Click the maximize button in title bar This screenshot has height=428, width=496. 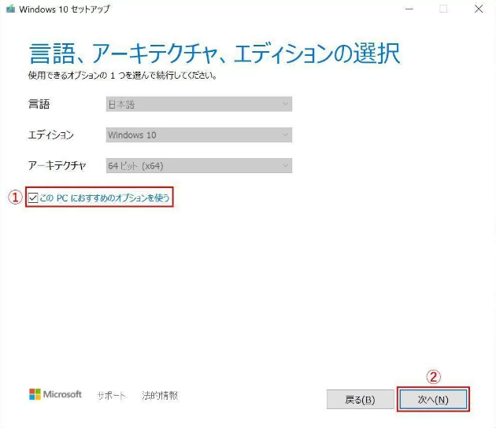pos(443,9)
